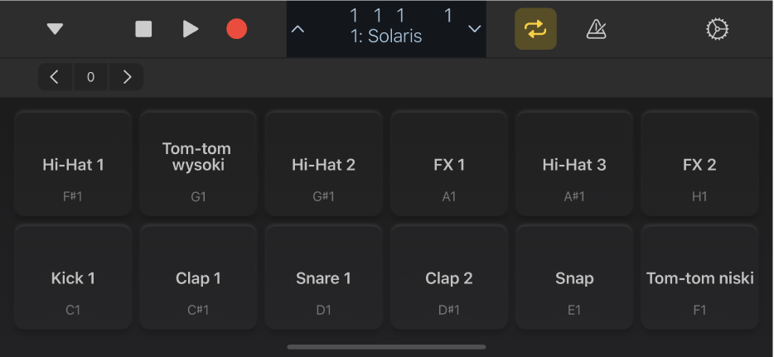774x357 pixels.
Task: Select the 1: Solaris patch display
Action: [386, 30]
